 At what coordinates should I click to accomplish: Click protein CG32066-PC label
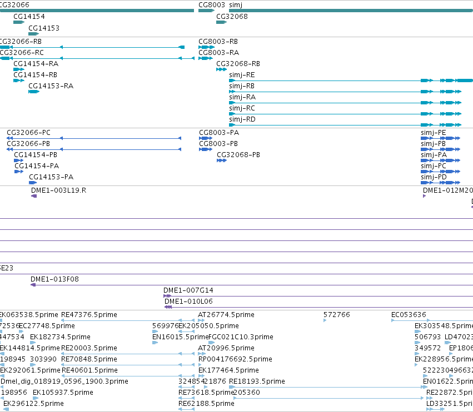pos(28,133)
